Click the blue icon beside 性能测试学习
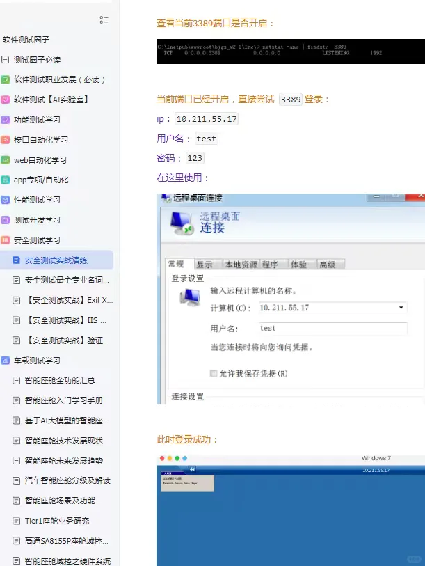The image size is (425, 566). pyautogui.click(x=6, y=200)
